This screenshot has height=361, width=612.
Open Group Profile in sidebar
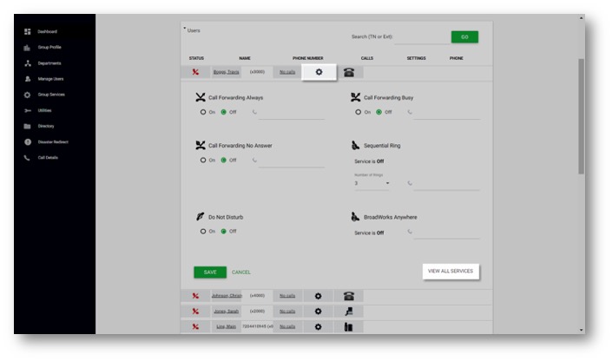pyautogui.click(x=49, y=47)
